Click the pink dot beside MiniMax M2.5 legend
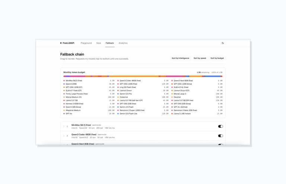The height and width of the screenshot is (184, 286). [64, 80]
